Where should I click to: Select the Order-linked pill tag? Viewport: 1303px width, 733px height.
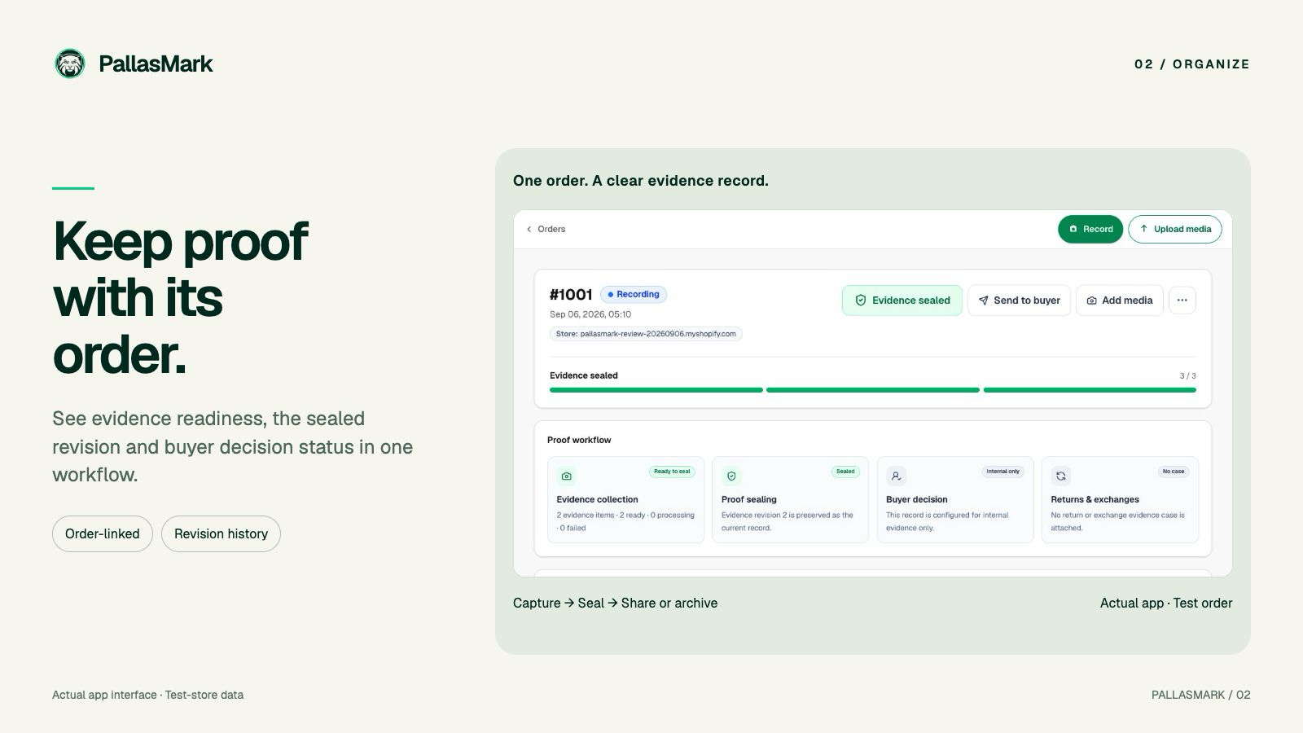[x=103, y=534]
